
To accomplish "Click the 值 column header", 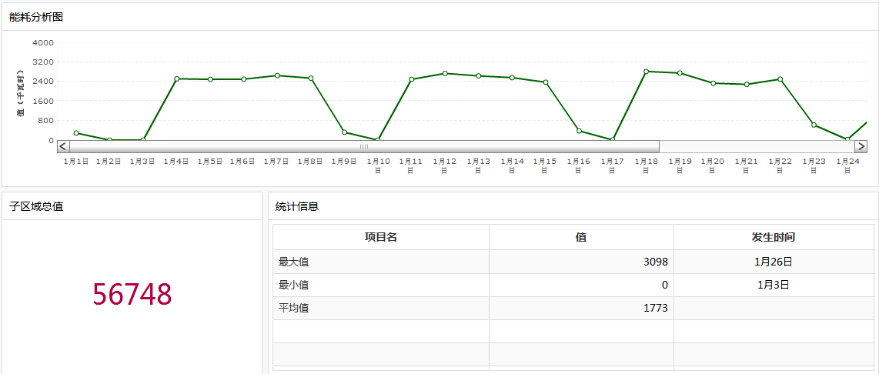I will [581, 238].
